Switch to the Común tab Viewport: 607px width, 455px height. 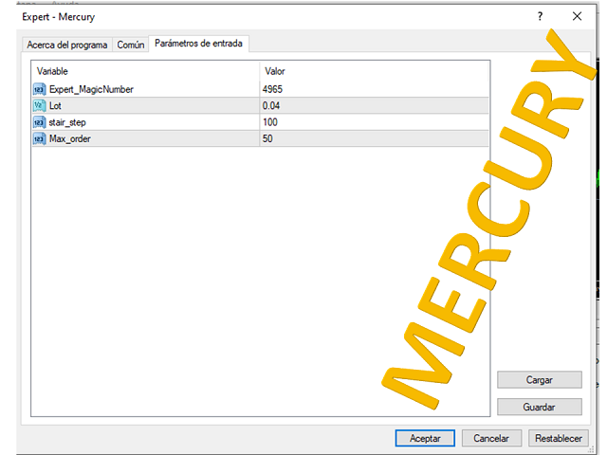coord(131,45)
